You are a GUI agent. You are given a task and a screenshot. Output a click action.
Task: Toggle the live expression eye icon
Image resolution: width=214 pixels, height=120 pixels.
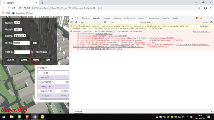pos(105,22)
